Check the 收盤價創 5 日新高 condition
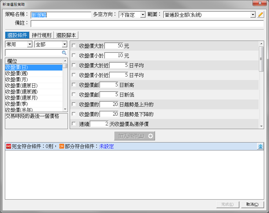The image size is (269, 213). 74,85
